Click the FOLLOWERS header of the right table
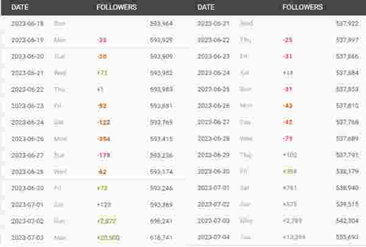Viewport: 366px width, 247px height. tap(303, 7)
